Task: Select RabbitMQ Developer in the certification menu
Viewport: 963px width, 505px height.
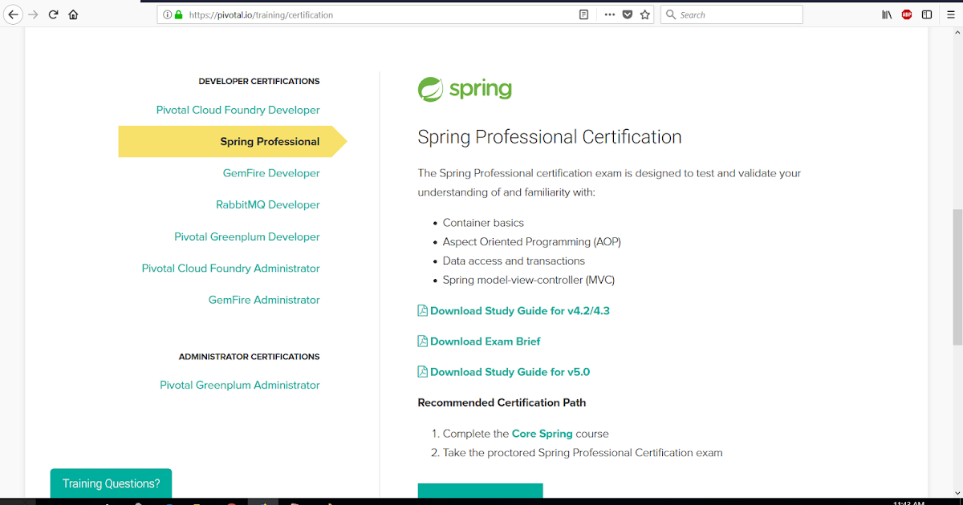Action: [x=267, y=204]
